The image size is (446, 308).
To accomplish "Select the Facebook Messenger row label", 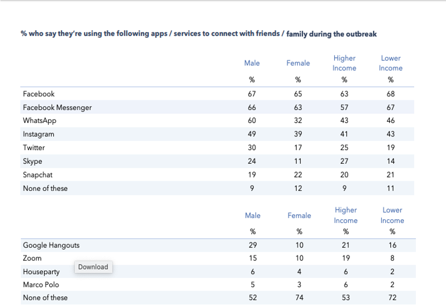I will [57, 107].
